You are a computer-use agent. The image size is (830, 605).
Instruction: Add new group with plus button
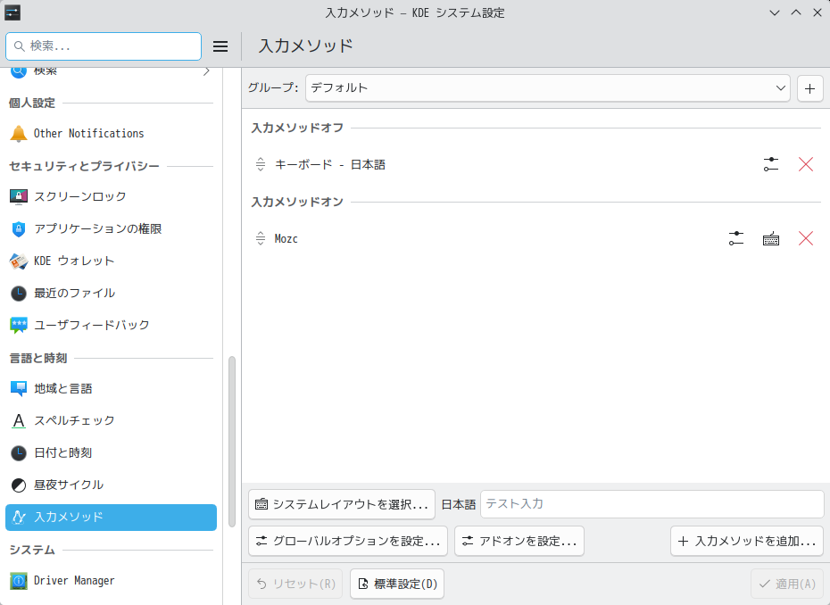[809, 88]
